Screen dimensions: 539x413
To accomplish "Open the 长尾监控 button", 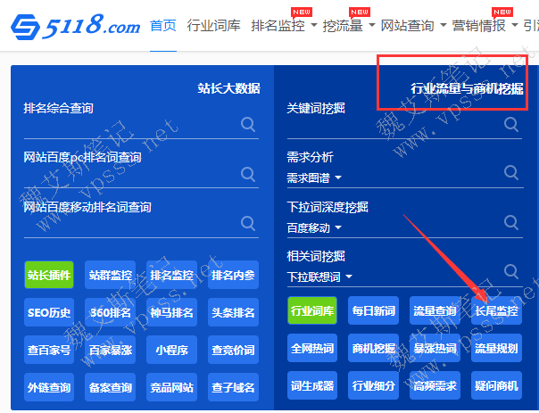I will pyautogui.click(x=496, y=311).
